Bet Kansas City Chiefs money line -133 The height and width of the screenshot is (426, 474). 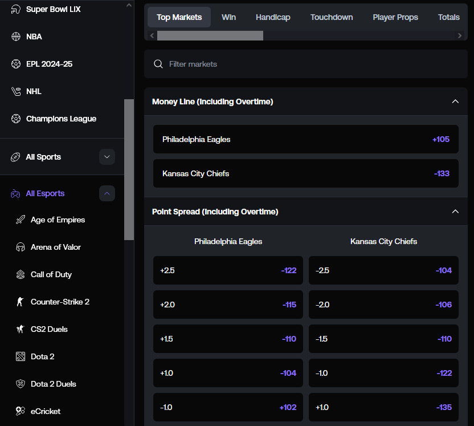click(x=306, y=173)
